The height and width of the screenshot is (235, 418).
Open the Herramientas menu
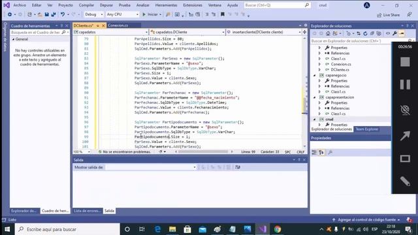pyautogui.click(x=166, y=5)
